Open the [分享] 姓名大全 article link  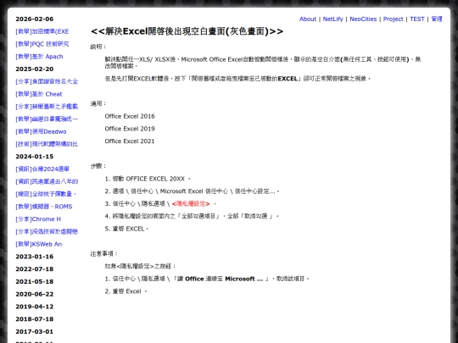[47, 81]
